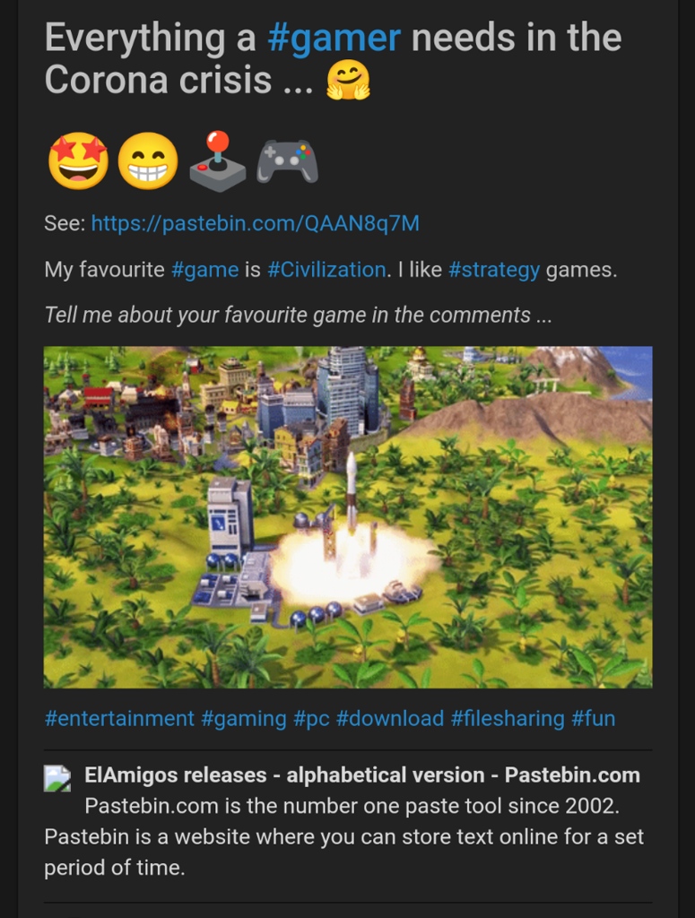Click the grey gamepad controller emoji
Image resolution: width=695 pixels, height=918 pixels.
(287, 161)
